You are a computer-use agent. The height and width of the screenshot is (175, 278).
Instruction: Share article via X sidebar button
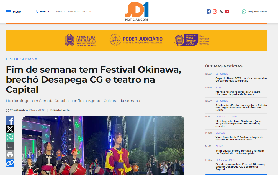pos(10,129)
